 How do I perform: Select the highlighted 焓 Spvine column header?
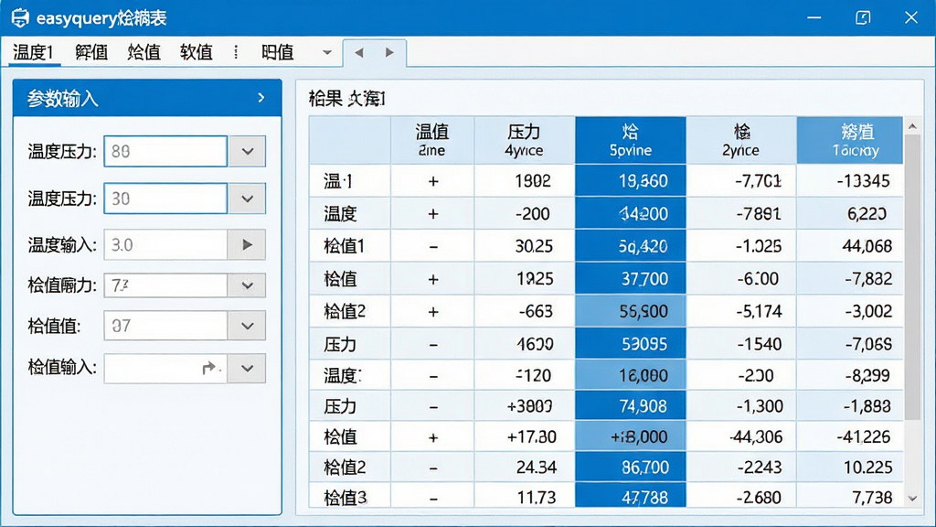[x=631, y=140]
